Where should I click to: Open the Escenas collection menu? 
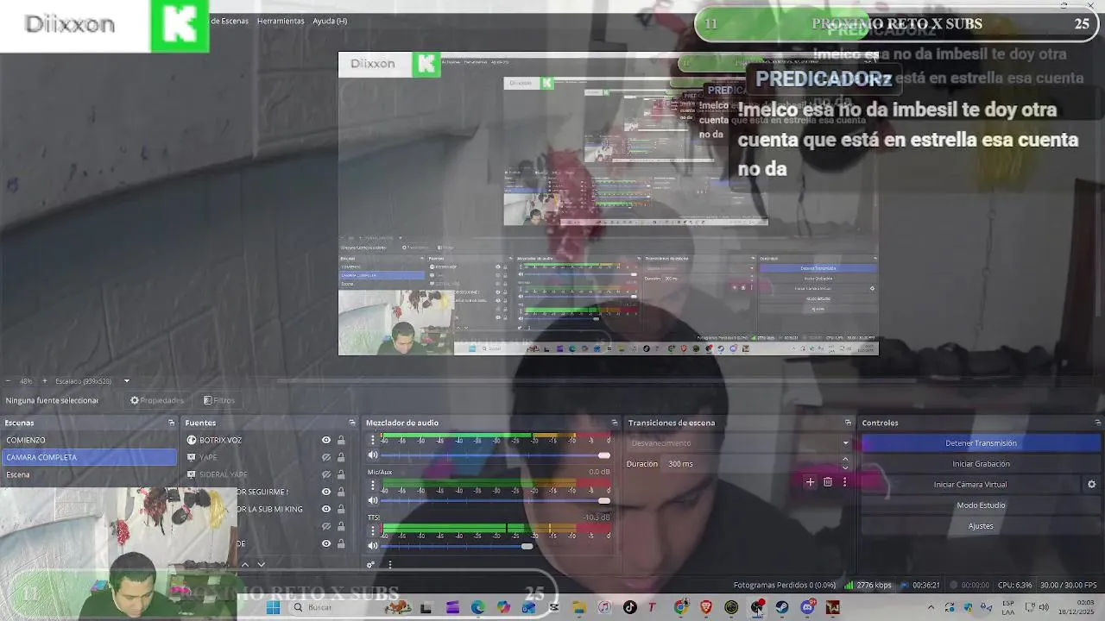pyautogui.click(x=230, y=21)
